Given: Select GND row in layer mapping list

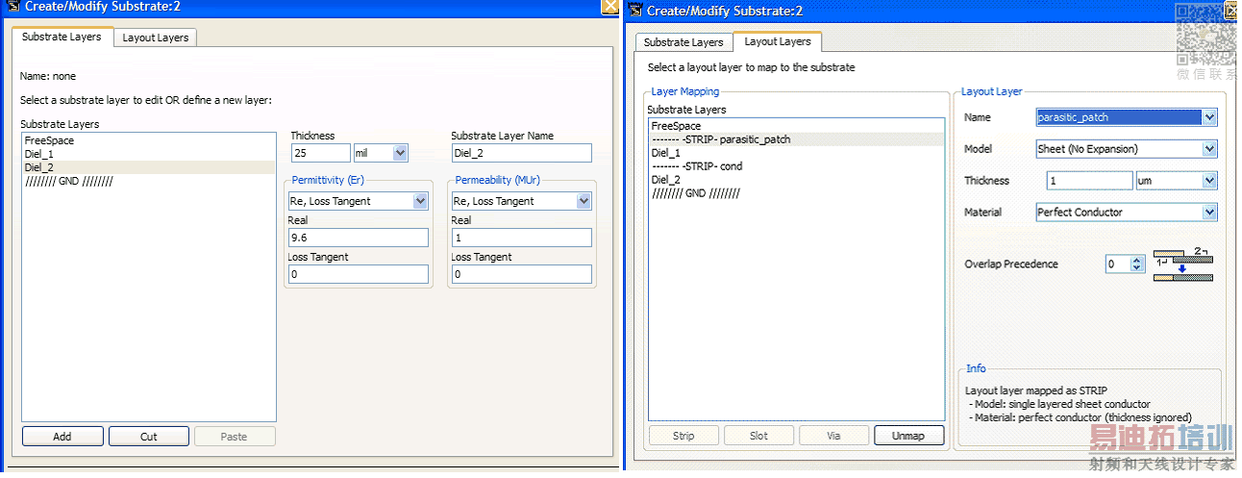Looking at the screenshot, I should [797, 193].
